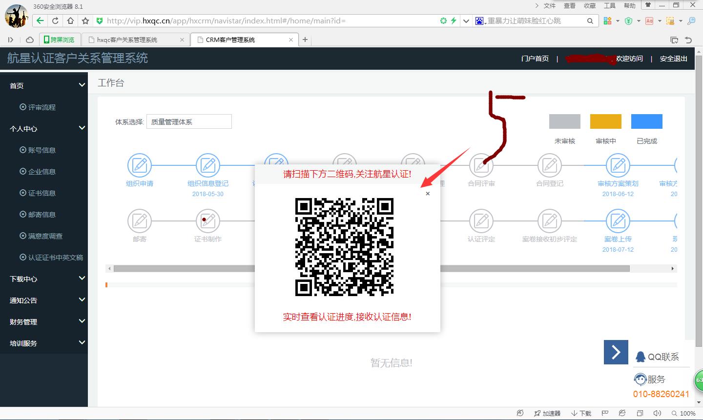Refresh the page using browser reload icon

55,20
